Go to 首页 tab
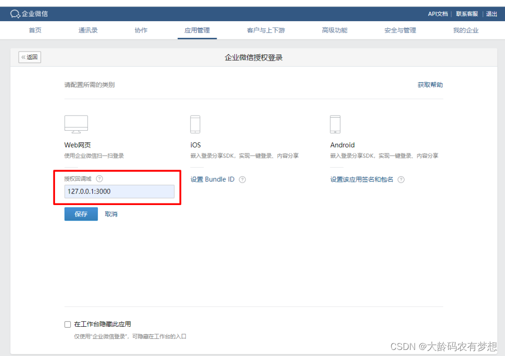505x356 pixels. point(35,30)
